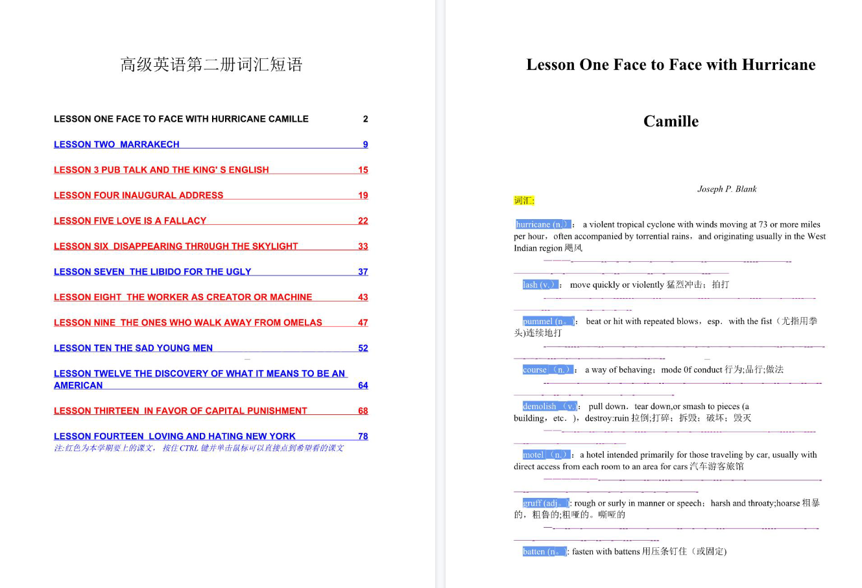
Task: Jump to Lesson Ten Sad Young Men
Action: [x=133, y=348]
